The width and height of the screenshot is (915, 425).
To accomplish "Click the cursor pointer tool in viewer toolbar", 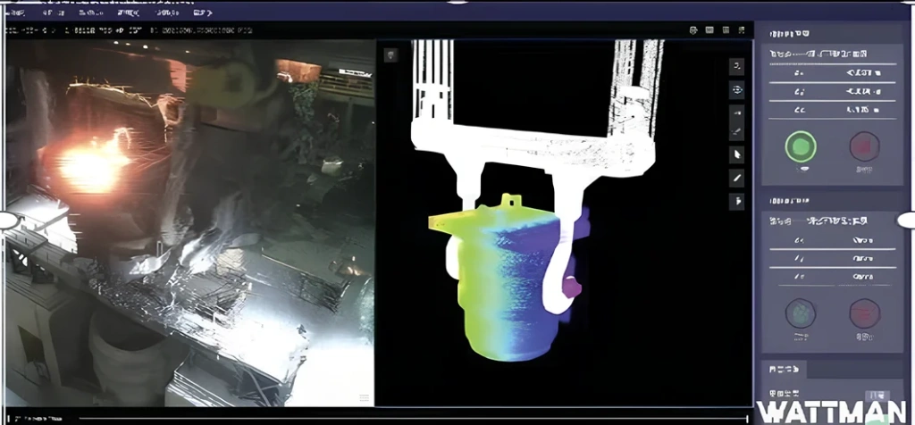I will click(x=737, y=154).
